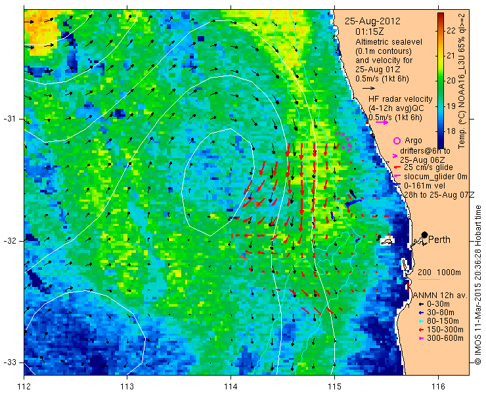Viewport: 486px width, 394px height.
Task: Click the 18 degree label on colorbar
Action: pos(451,131)
